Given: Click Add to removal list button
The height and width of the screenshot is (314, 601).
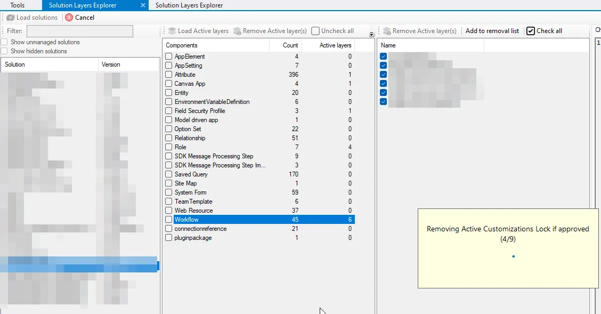Looking at the screenshot, I should (x=492, y=31).
